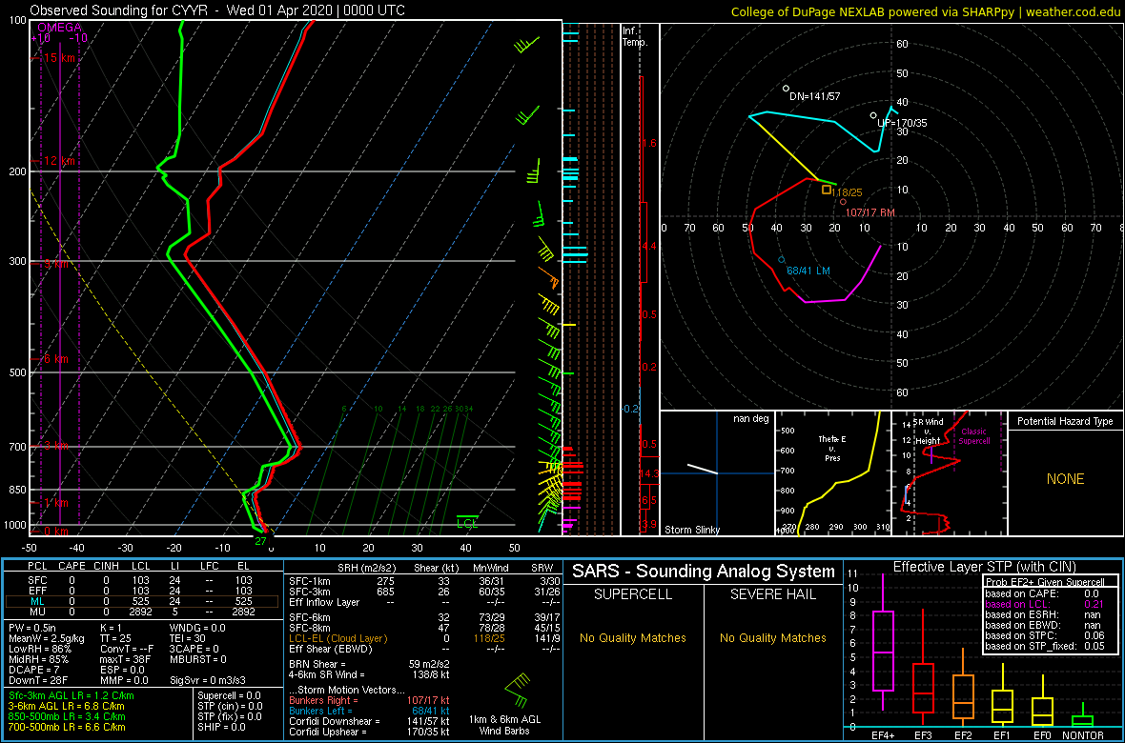
Task: Click the 107/17 RM Bunkers right marker
Action: pos(843,202)
